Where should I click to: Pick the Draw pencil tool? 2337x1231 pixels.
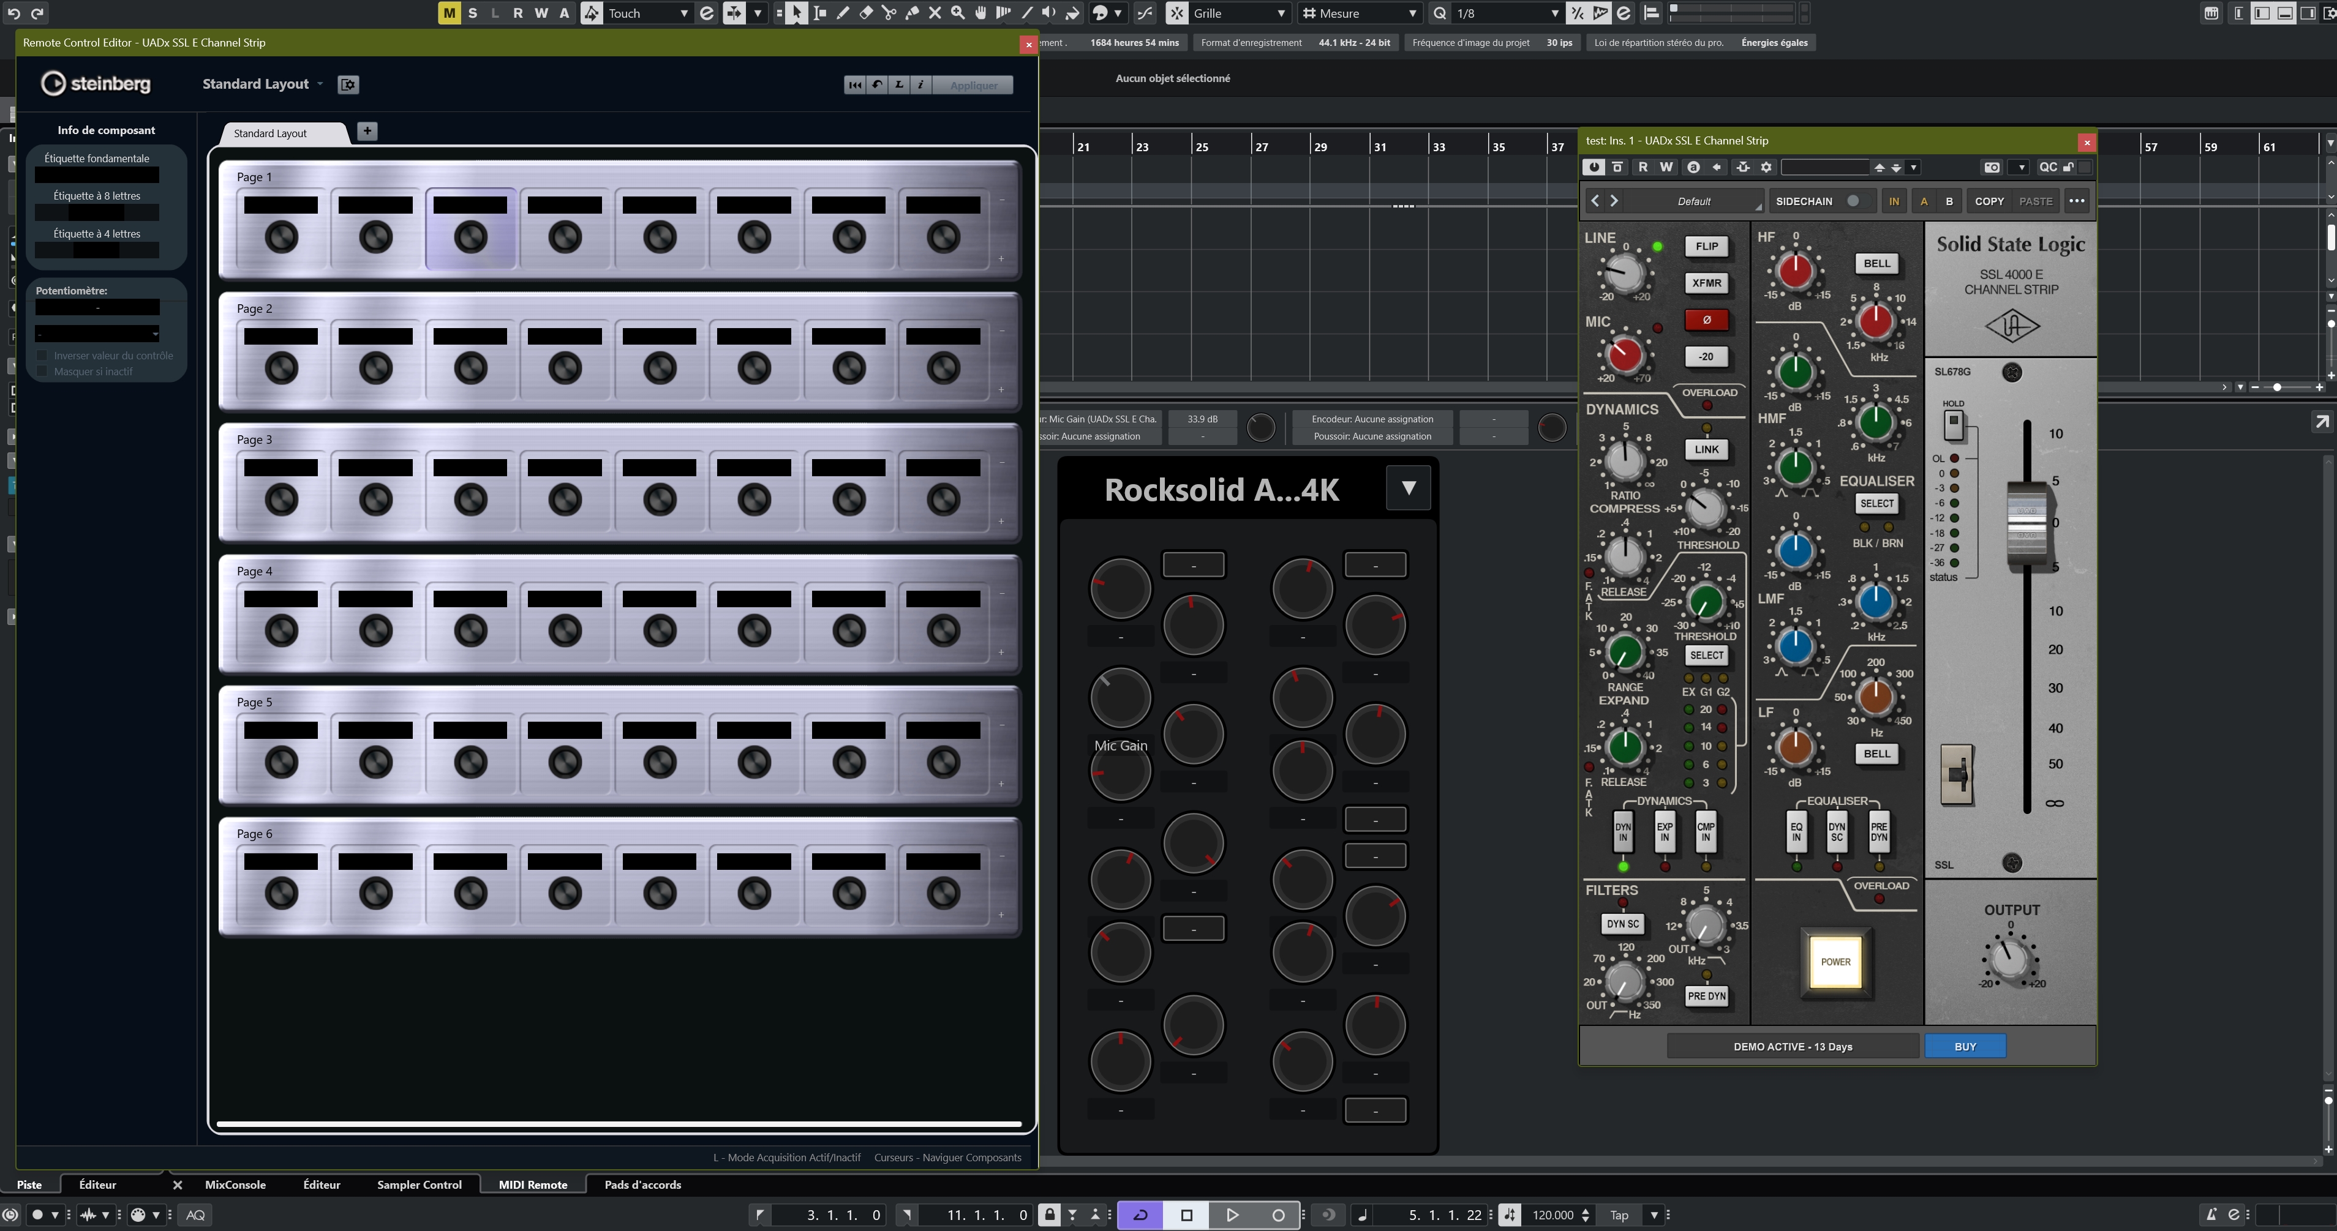point(843,13)
